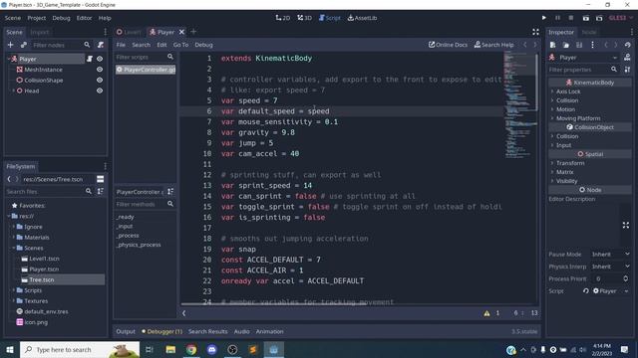Open the Animation panel

[269, 331]
